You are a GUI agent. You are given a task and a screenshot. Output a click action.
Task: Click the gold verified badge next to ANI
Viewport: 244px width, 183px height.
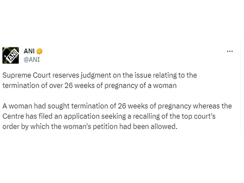click(39, 51)
